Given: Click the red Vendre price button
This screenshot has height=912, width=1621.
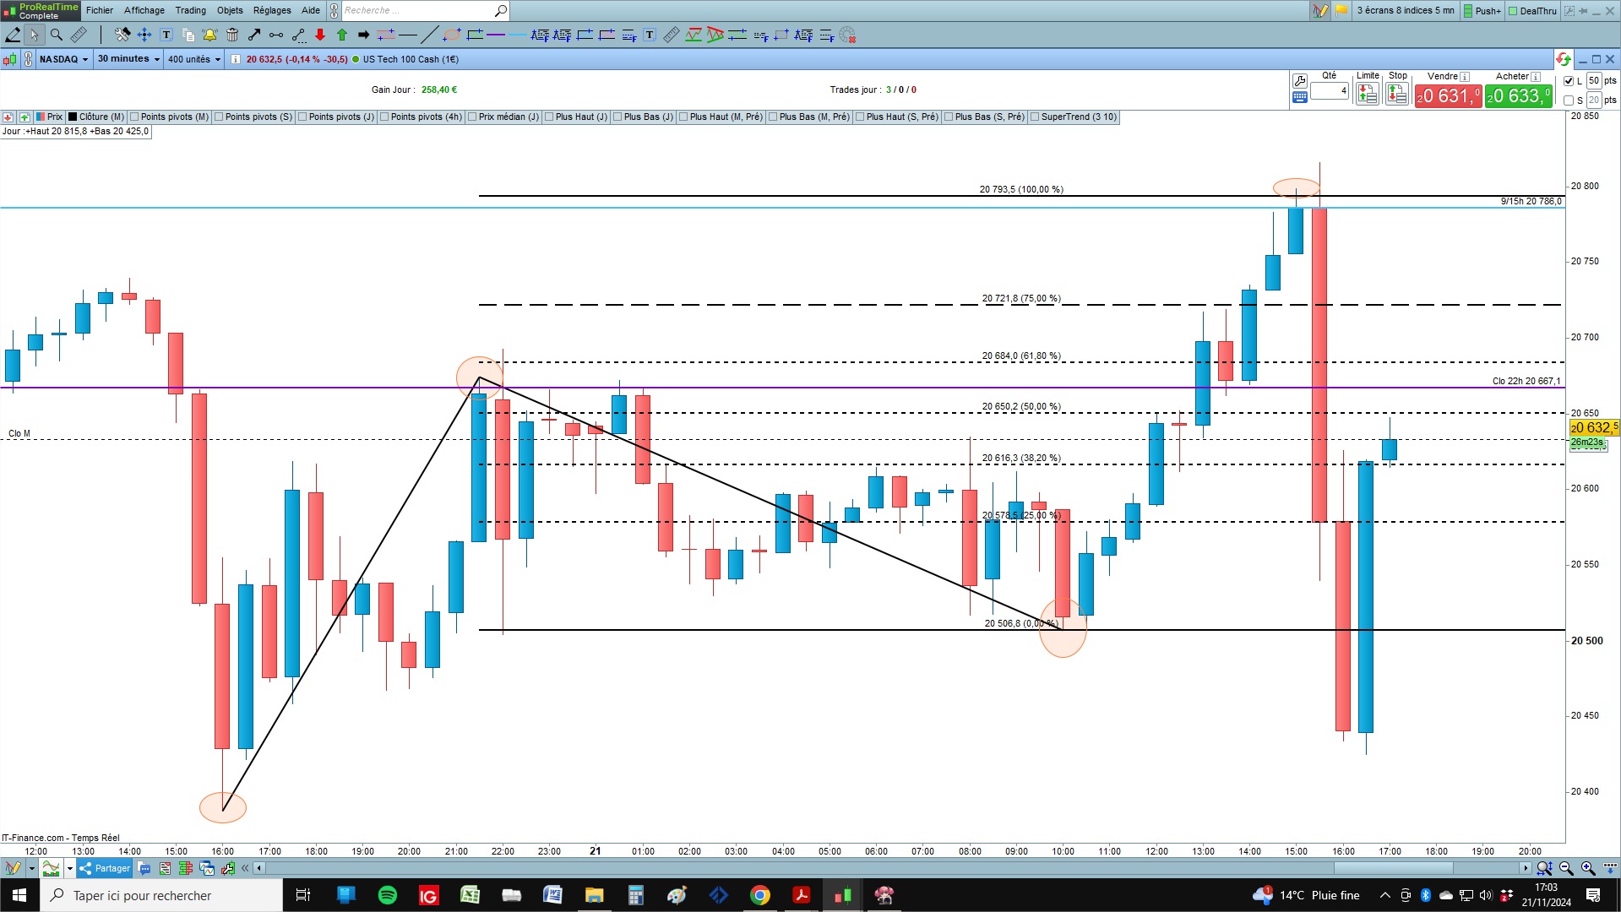Looking at the screenshot, I should pos(1448,96).
